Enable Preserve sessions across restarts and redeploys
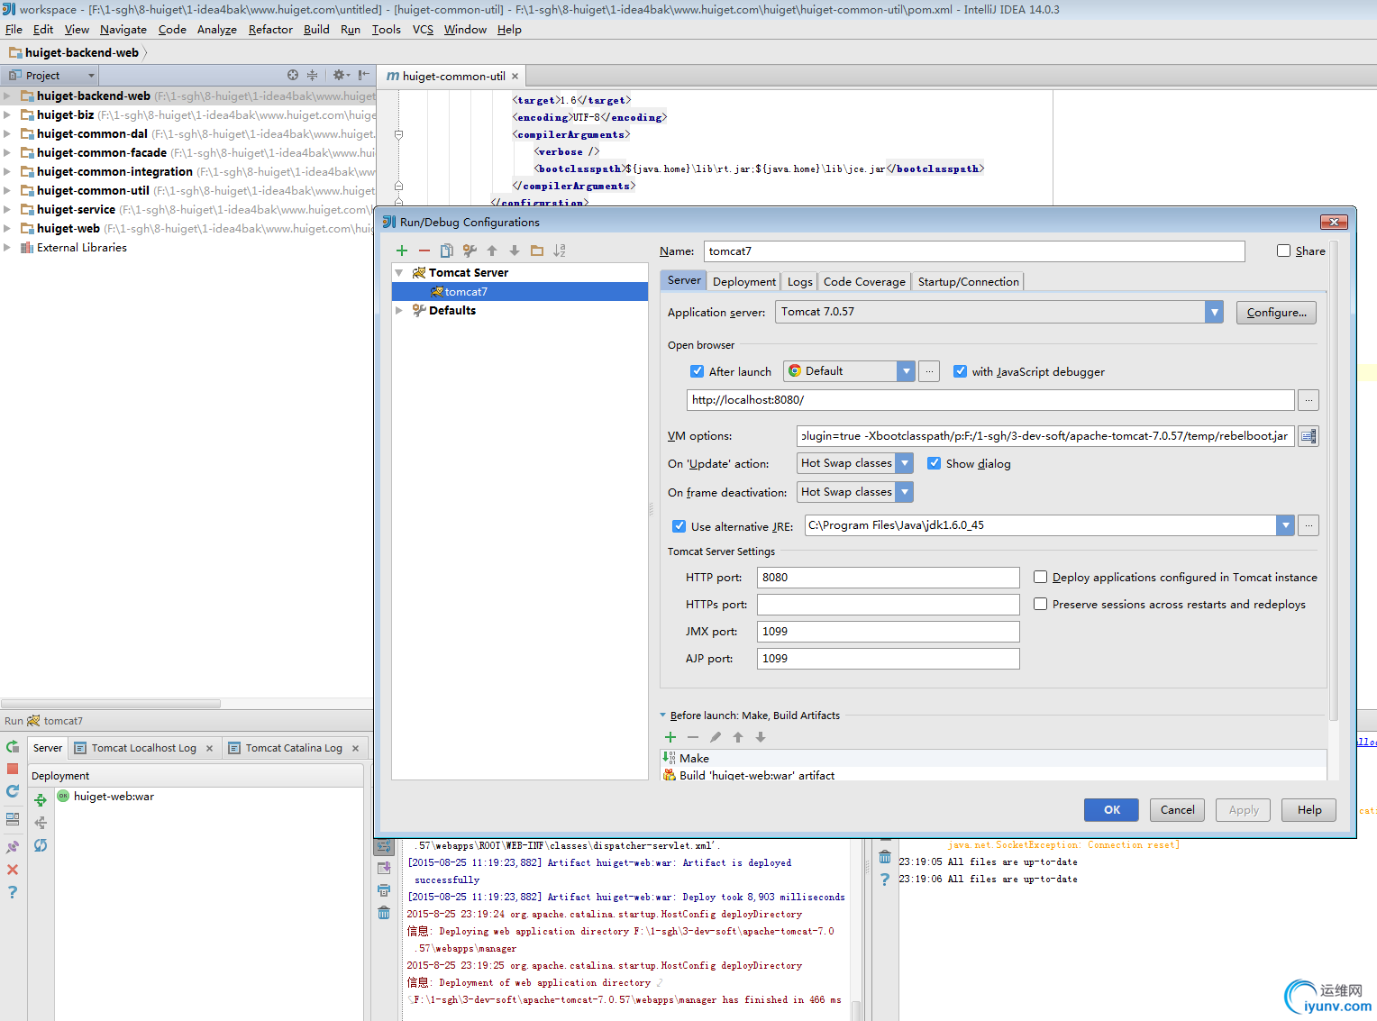 coord(1040,604)
